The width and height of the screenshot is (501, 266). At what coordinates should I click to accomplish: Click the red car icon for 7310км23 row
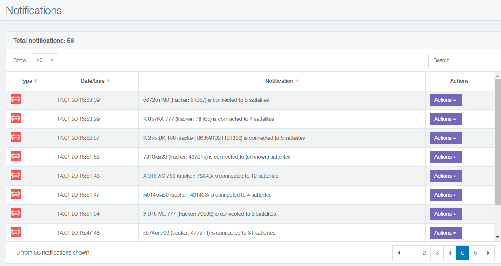(16, 156)
